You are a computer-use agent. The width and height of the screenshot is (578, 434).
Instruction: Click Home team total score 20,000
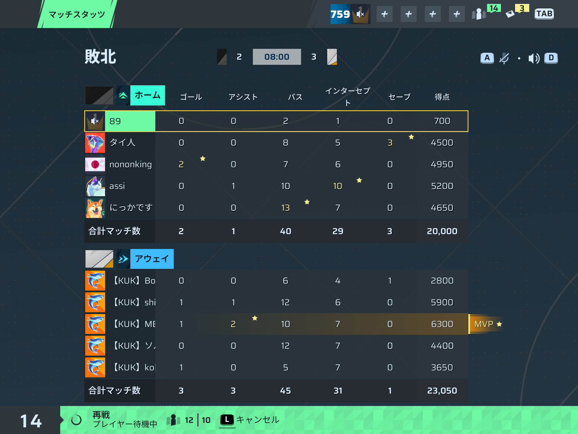[442, 231]
